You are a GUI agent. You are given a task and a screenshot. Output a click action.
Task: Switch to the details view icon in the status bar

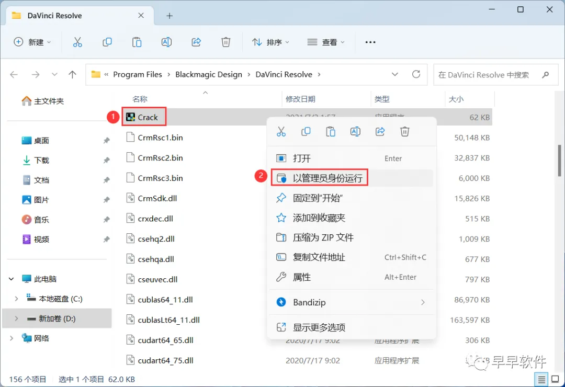tap(541, 380)
